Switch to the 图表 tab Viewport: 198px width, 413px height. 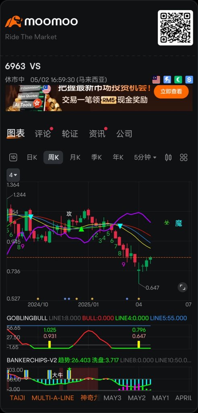16,133
